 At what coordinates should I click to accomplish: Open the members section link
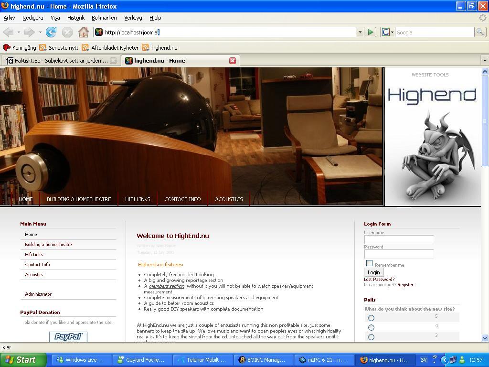tap(167, 286)
